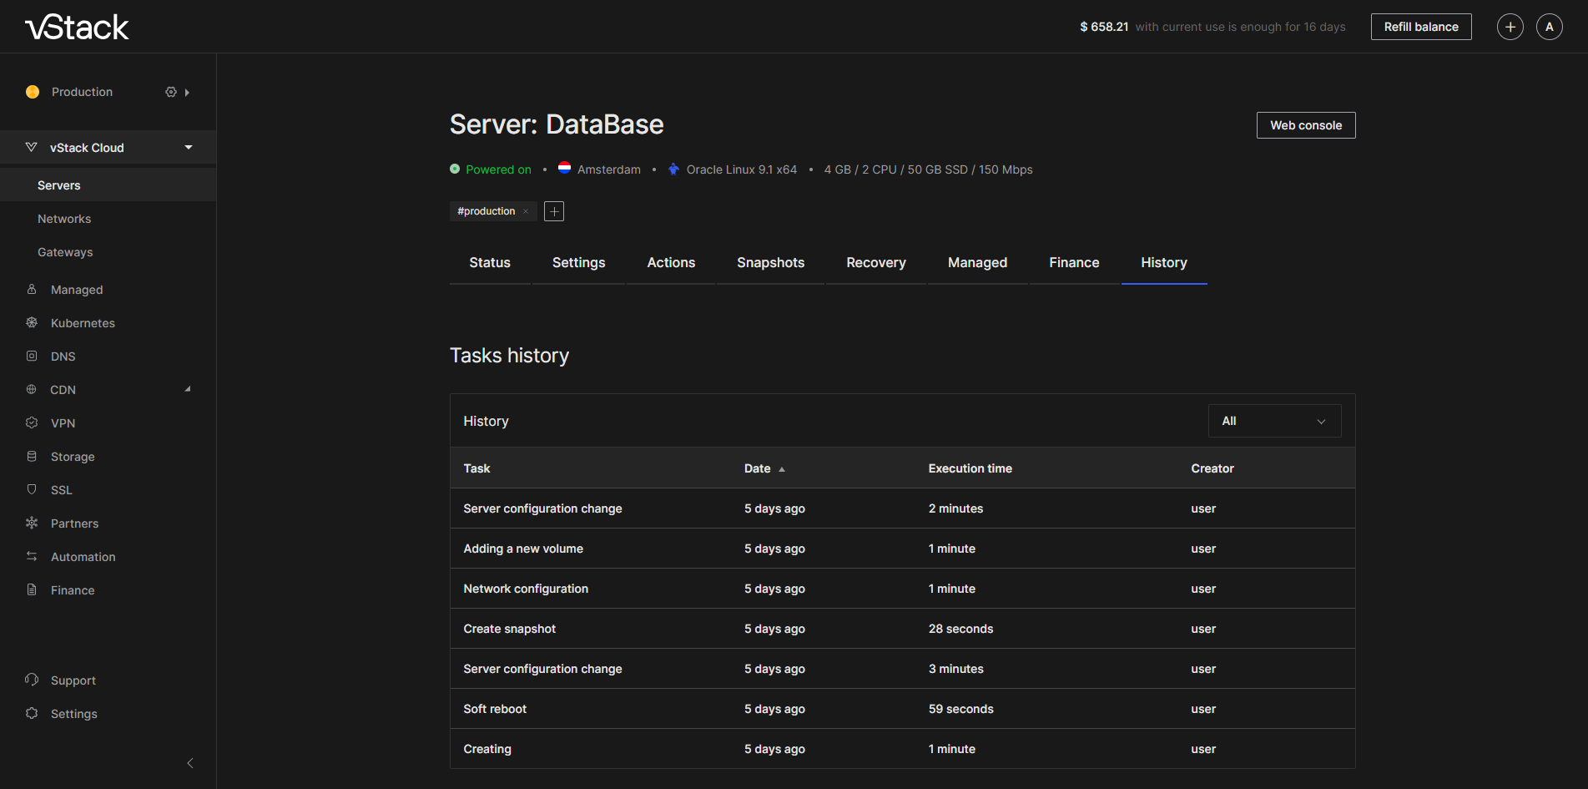Image resolution: width=1588 pixels, height=789 pixels.
Task: Click the VPN sidebar icon
Action: click(32, 422)
